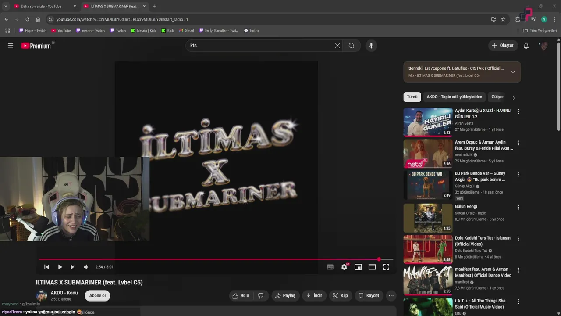Screen dimensions: 561x316
Task: Clear the search box with X icon
Action: coord(337,46)
